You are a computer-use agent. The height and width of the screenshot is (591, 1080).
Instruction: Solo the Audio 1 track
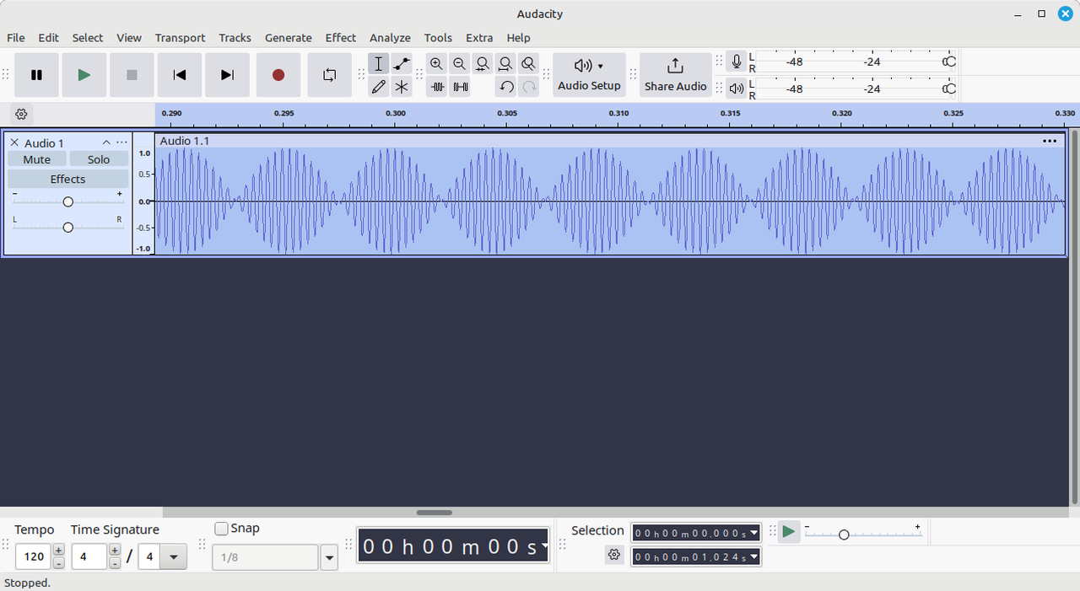98,159
